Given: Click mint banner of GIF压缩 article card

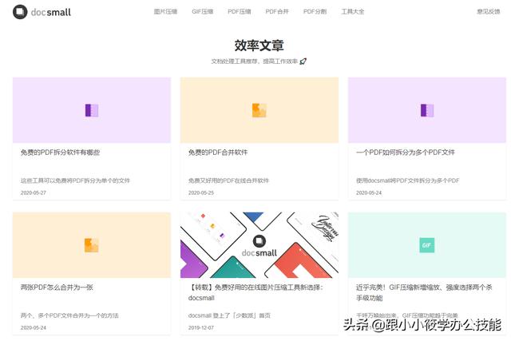Looking at the screenshot, I should [427, 245].
